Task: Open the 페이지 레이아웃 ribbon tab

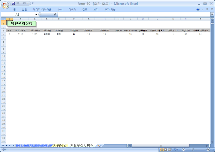Action: tap(42, 9)
